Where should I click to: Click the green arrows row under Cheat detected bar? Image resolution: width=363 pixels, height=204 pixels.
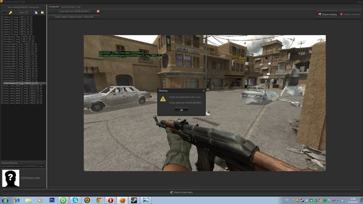56,14
